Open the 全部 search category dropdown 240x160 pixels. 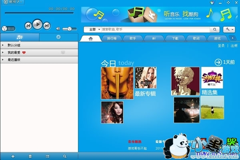(94, 29)
